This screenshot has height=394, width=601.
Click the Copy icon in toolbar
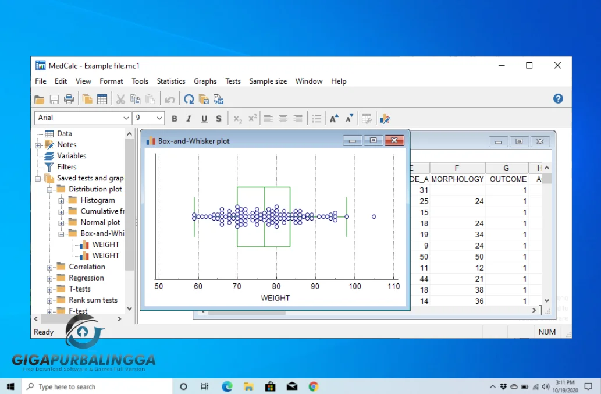(x=136, y=100)
